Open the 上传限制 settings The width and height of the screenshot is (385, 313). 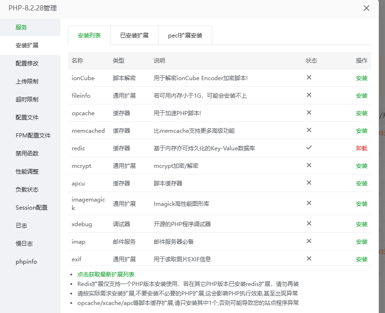pyautogui.click(x=27, y=82)
